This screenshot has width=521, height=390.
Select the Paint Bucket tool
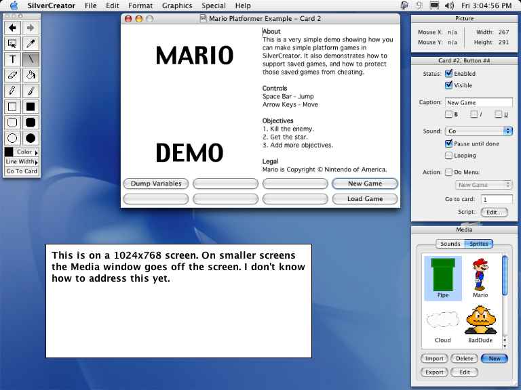31,75
